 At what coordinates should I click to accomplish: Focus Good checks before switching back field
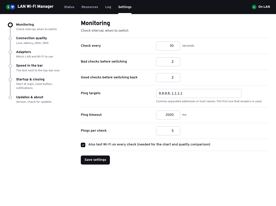(168, 78)
